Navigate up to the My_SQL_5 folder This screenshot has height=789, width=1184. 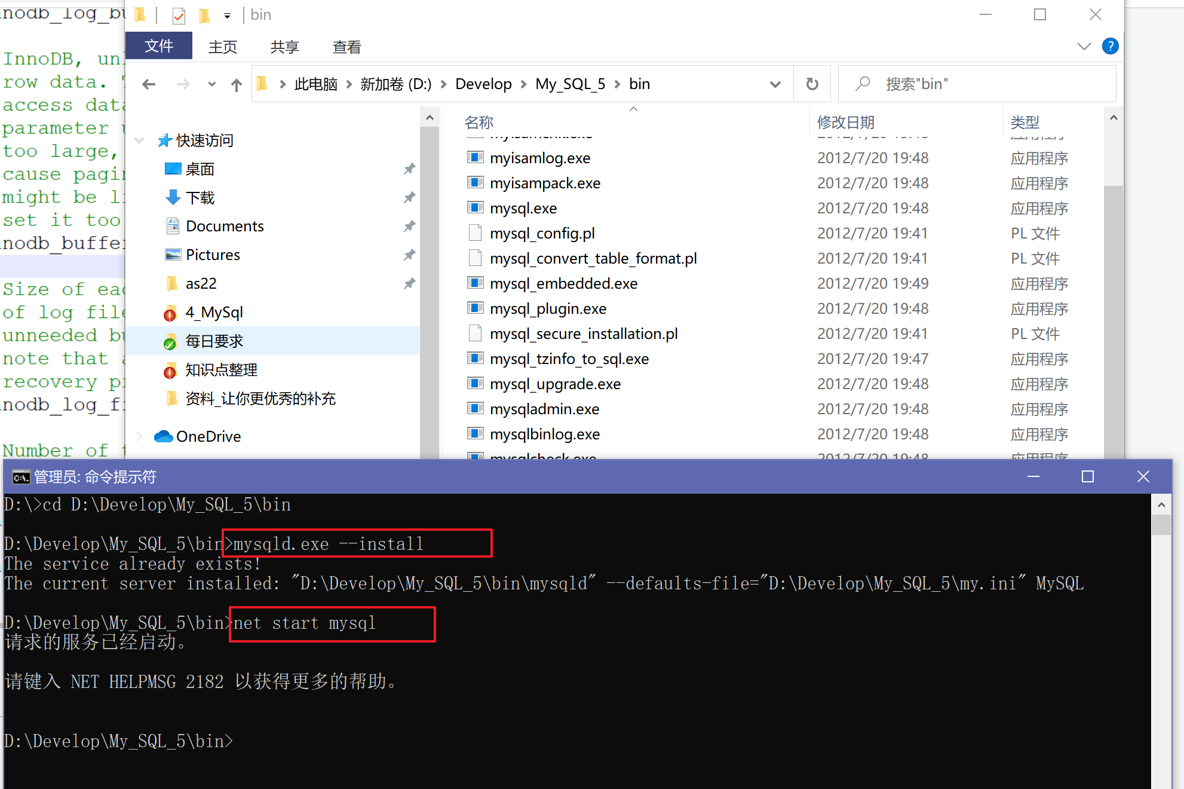pos(236,84)
